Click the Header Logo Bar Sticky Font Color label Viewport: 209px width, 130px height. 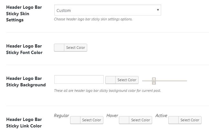click(24, 49)
